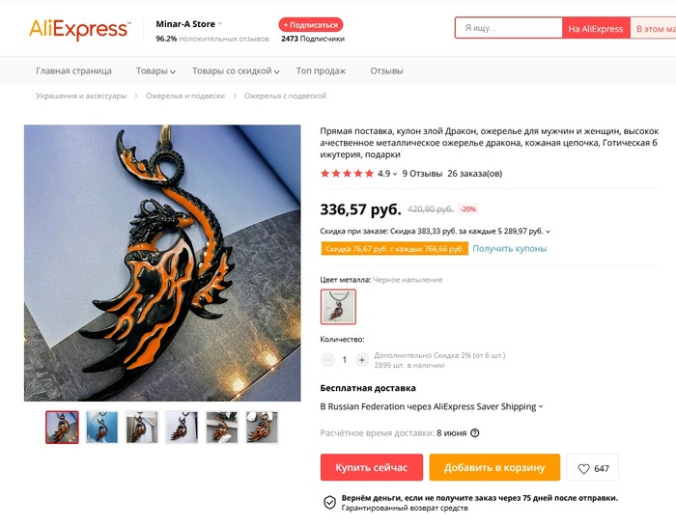Click the Купить сейчас button
The width and height of the screenshot is (676, 527).
[x=371, y=467]
